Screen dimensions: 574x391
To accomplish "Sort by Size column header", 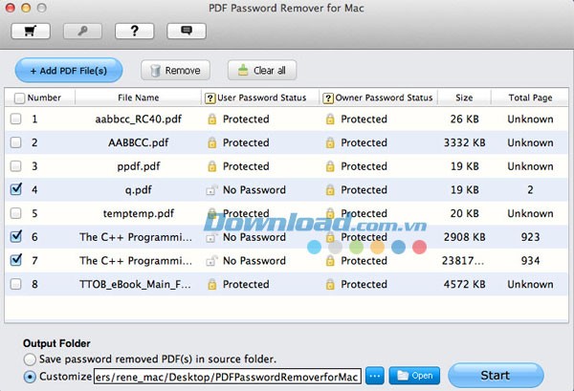I will click(x=464, y=98).
